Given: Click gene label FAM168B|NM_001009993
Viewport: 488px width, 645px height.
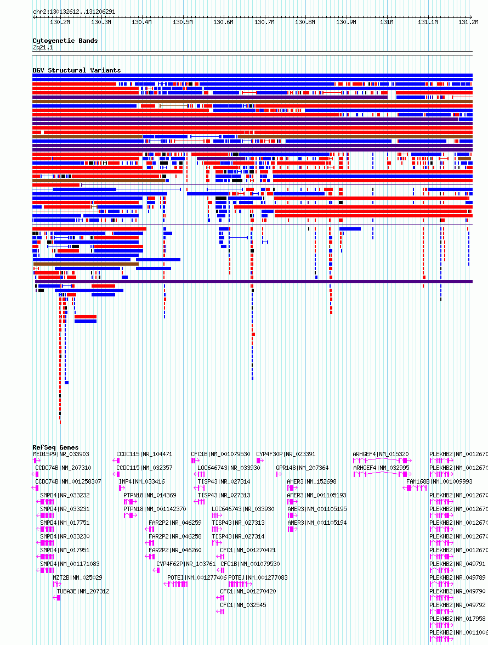Looking at the screenshot, I should point(440,481).
